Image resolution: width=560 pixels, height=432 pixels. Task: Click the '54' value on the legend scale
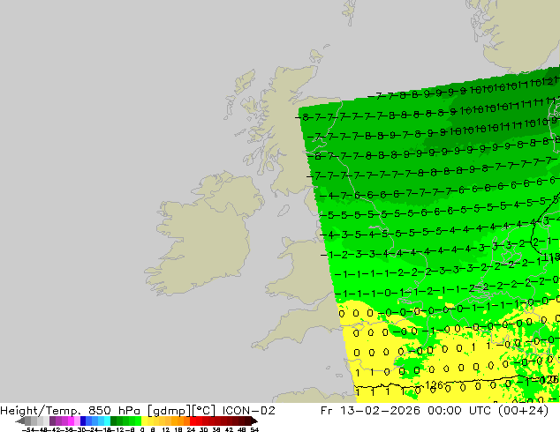tap(254, 430)
